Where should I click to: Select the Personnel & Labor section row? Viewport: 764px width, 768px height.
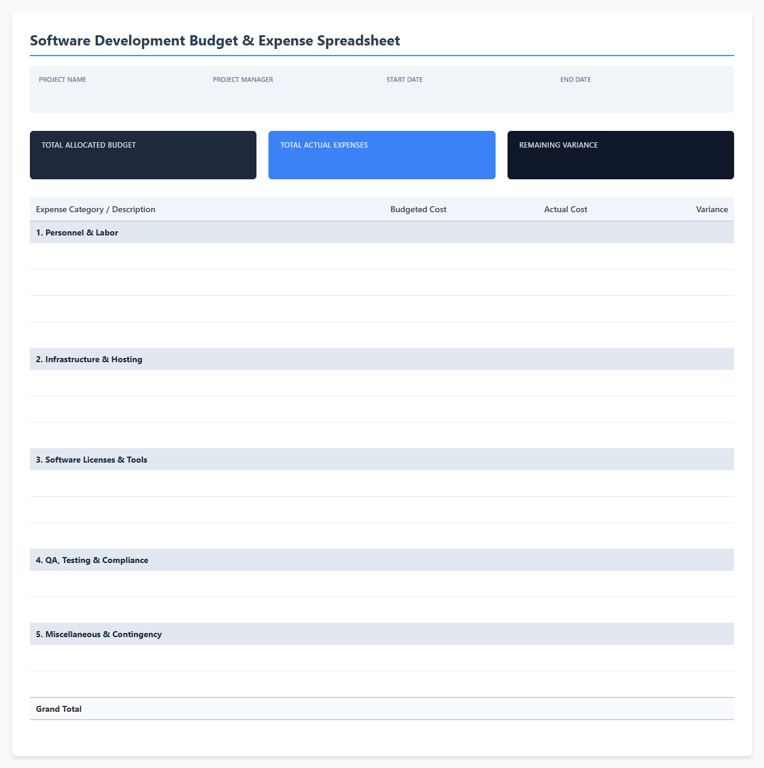click(x=382, y=232)
